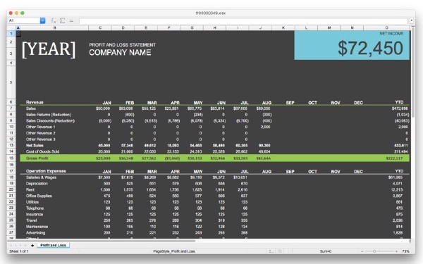Click the Other Revenue 3 label
Viewport: 423px width, 264px height.
[x=40, y=139]
